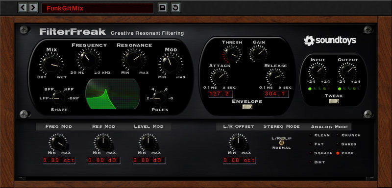Click the BPF label on Shape selector

49,90
